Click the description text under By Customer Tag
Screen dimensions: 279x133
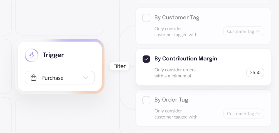pos(176,32)
